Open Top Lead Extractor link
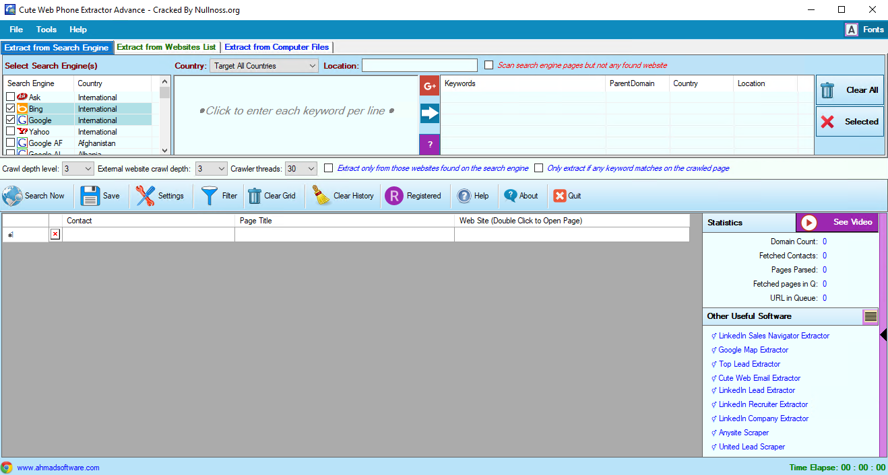Screen dimensions: 888x475 click(x=749, y=364)
